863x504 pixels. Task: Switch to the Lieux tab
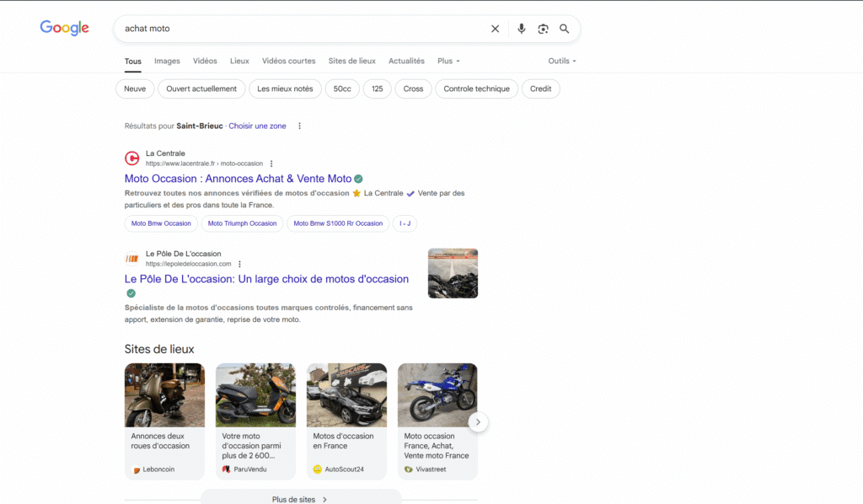(239, 61)
